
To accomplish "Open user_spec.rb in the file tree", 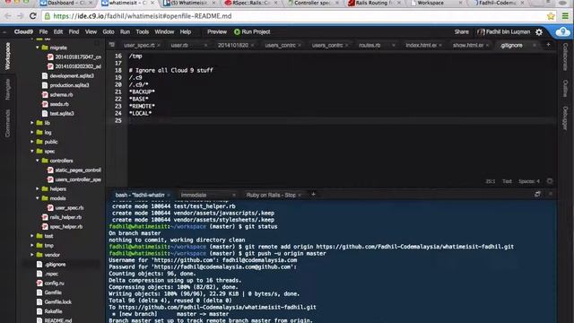I will click(x=69, y=208).
